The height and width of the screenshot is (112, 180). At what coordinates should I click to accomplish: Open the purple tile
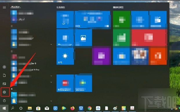coord(101,56)
